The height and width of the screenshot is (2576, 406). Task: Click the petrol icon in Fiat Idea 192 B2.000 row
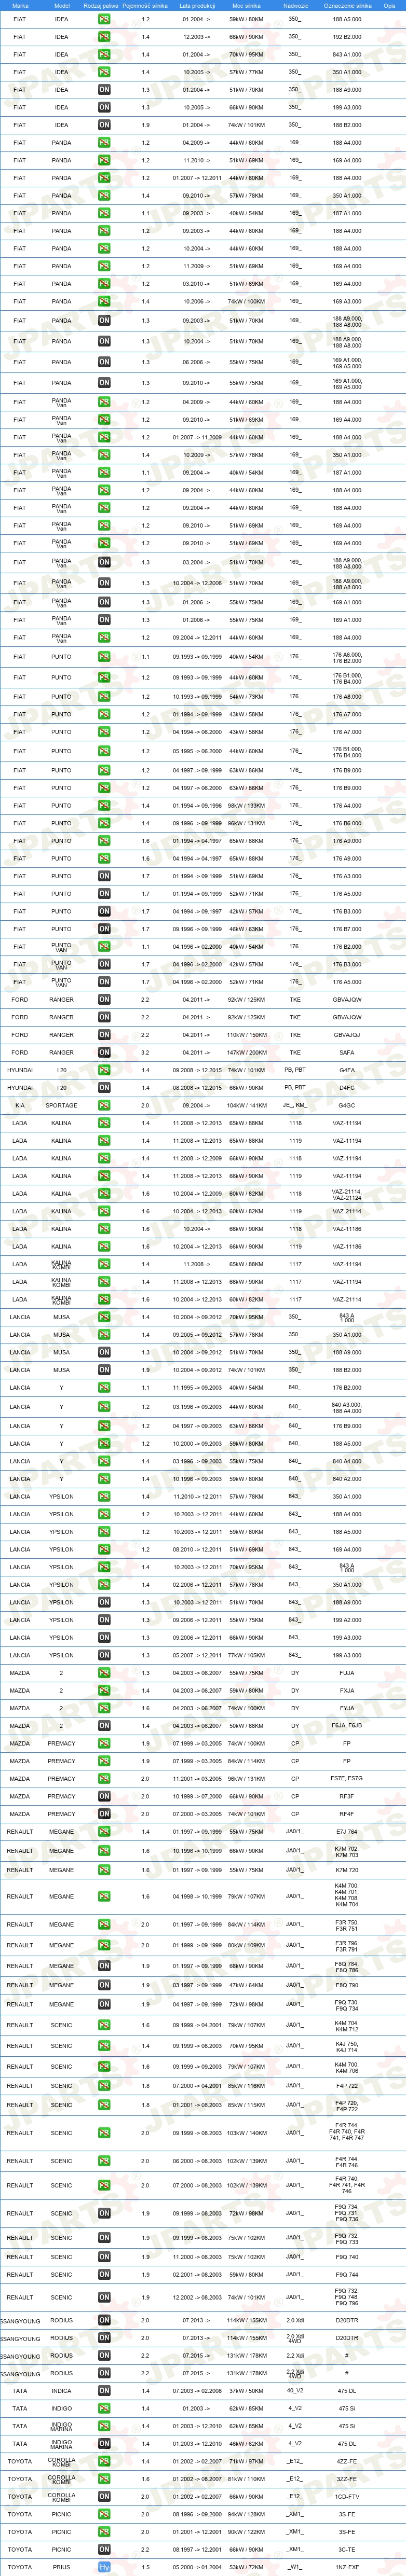[104, 37]
